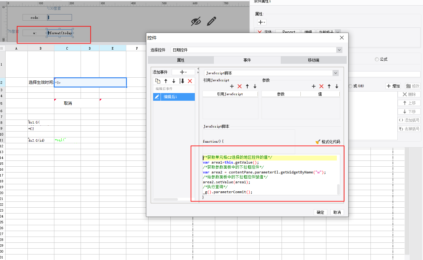Switch to the 移动端 tab

click(x=313, y=60)
